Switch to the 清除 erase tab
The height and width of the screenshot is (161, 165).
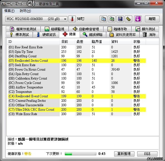coord(149,34)
